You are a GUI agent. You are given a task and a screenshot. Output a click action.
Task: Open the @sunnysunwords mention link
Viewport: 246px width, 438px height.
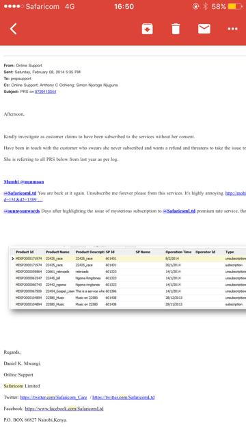[22, 211]
